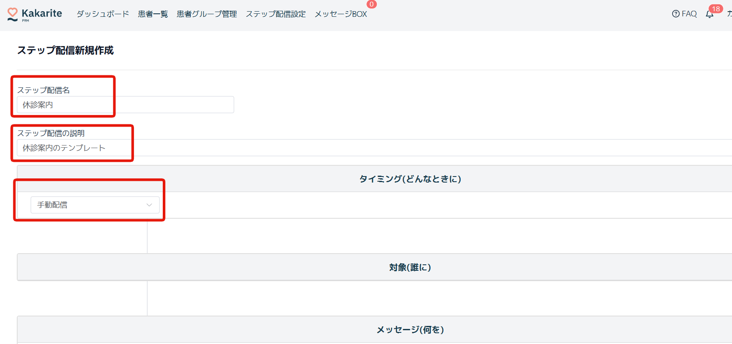Open 患者グループ管理 in the navigation
The height and width of the screenshot is (344, 732).
point(207,14)
